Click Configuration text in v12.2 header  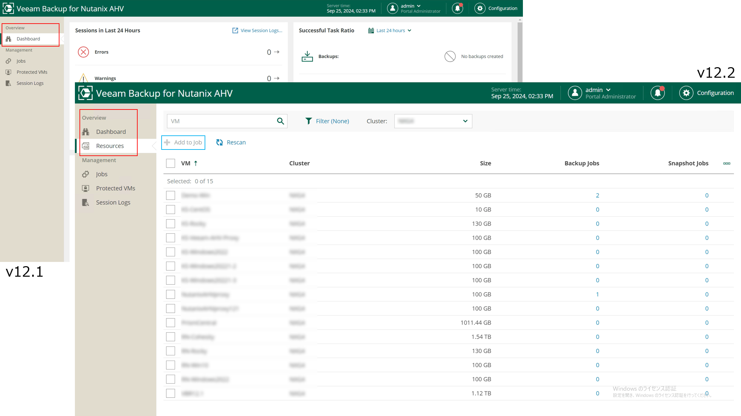[715, 93]
